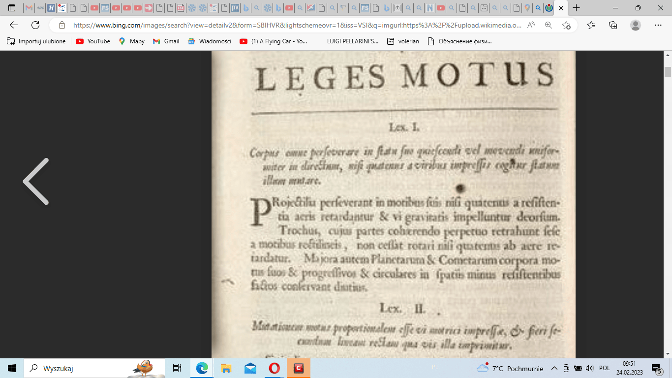Open the Wiadomości bookmark
The image size is (672, 378).
click(210, 41)
